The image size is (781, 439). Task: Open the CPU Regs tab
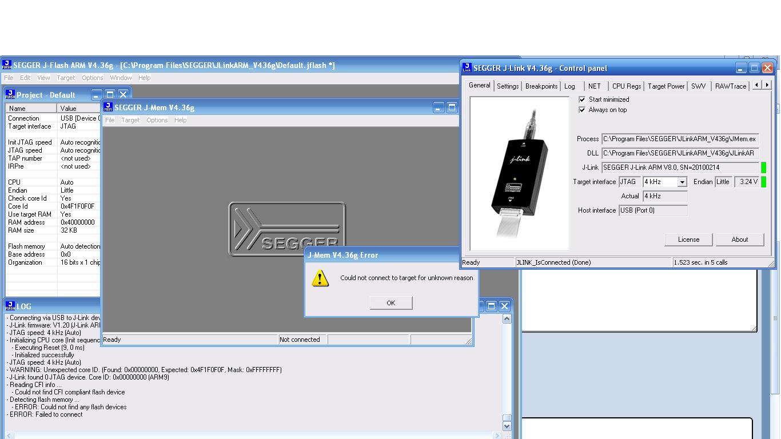click(x=627, y=86)
